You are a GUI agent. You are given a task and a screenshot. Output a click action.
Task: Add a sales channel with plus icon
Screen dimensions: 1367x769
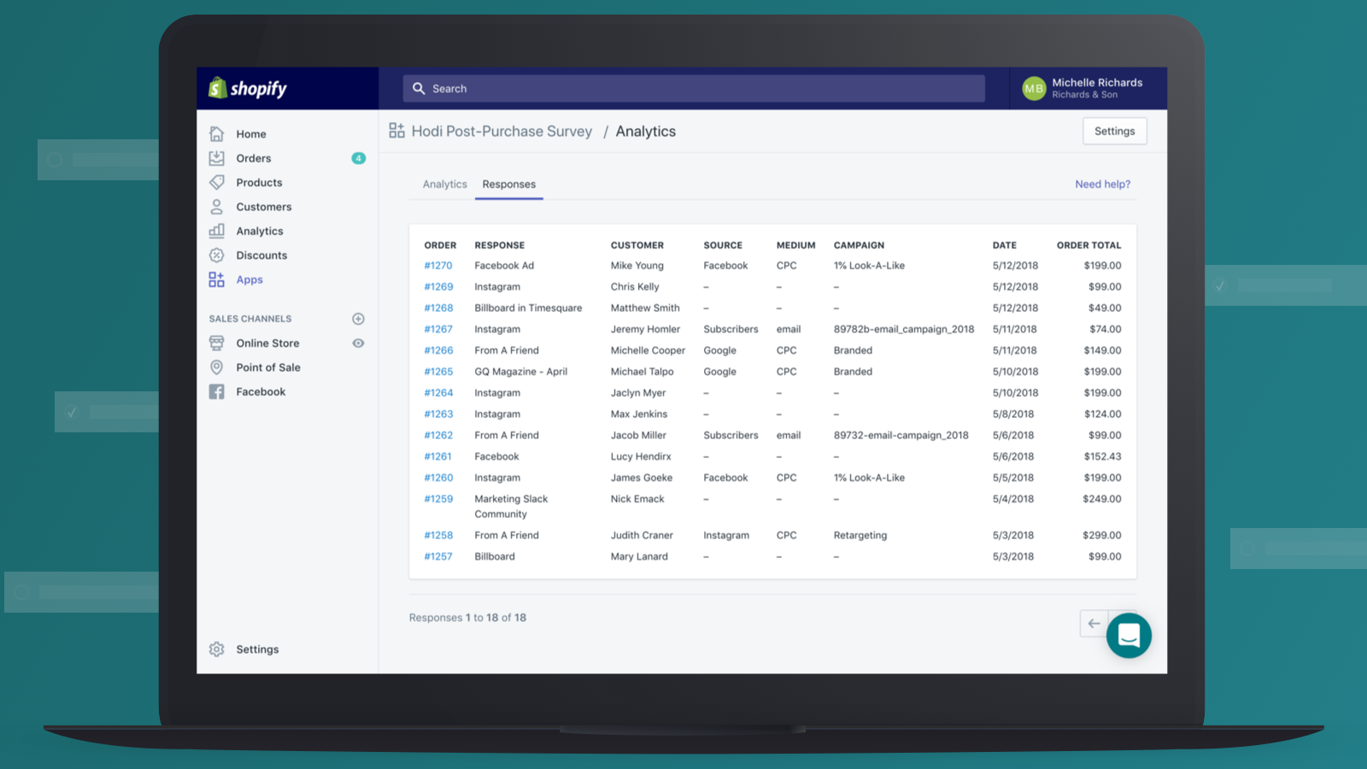tap(359, 319)
